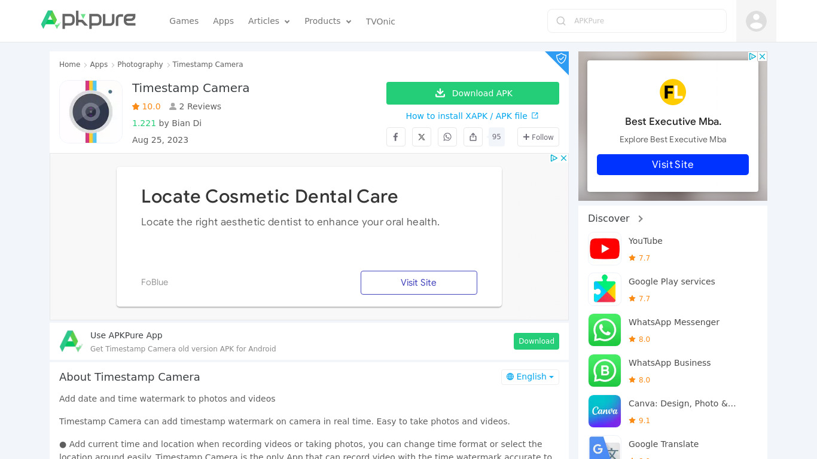Click the blue security shield badge

coord(561,59)
